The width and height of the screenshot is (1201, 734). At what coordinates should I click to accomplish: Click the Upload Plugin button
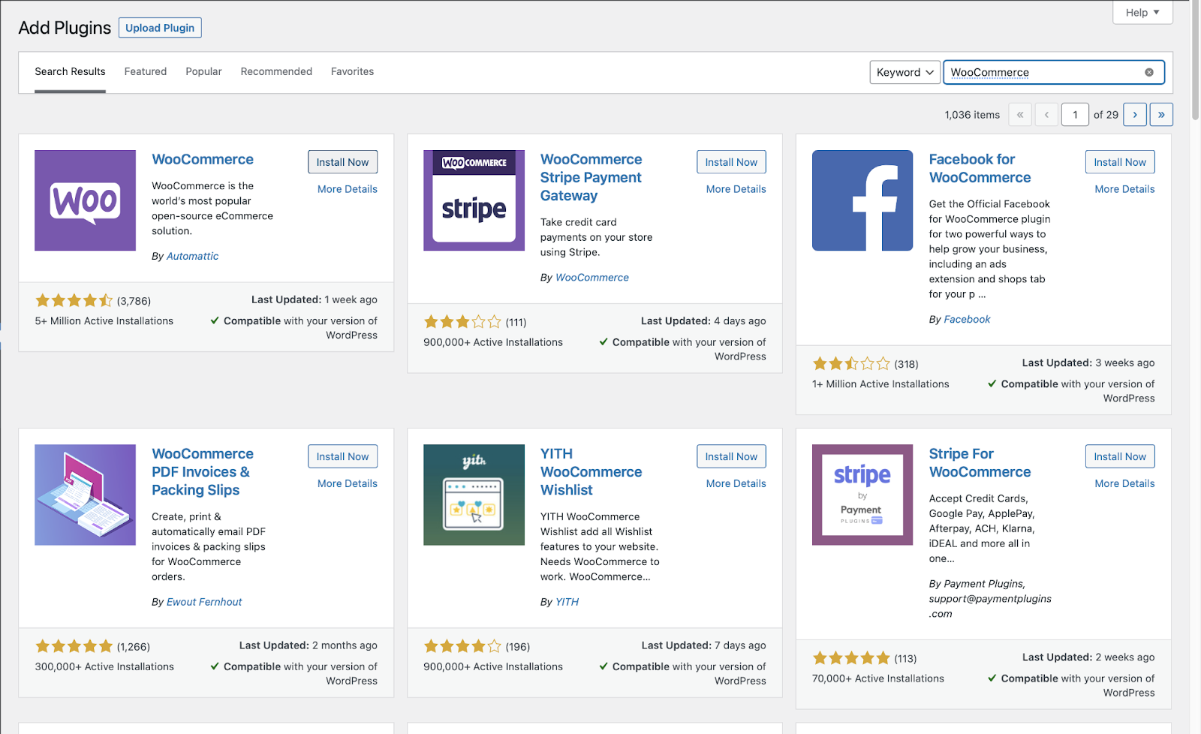(160, 28)
